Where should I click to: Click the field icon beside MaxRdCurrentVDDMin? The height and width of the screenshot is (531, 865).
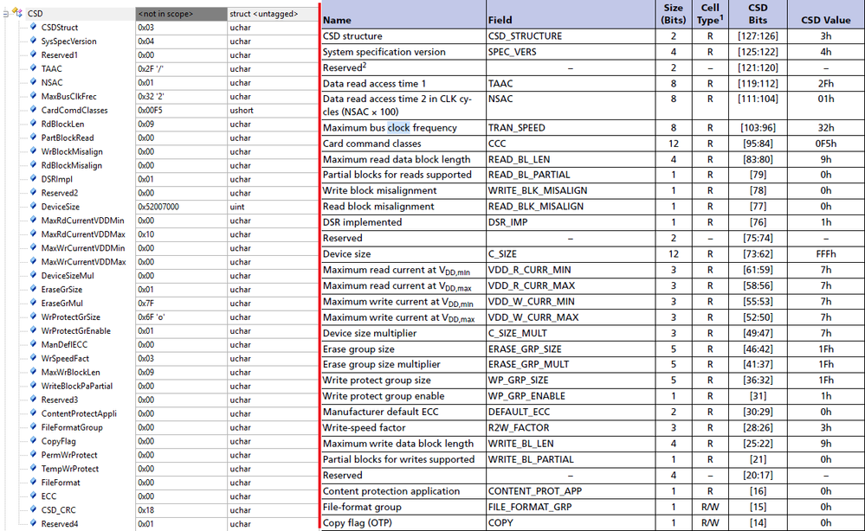33,220
